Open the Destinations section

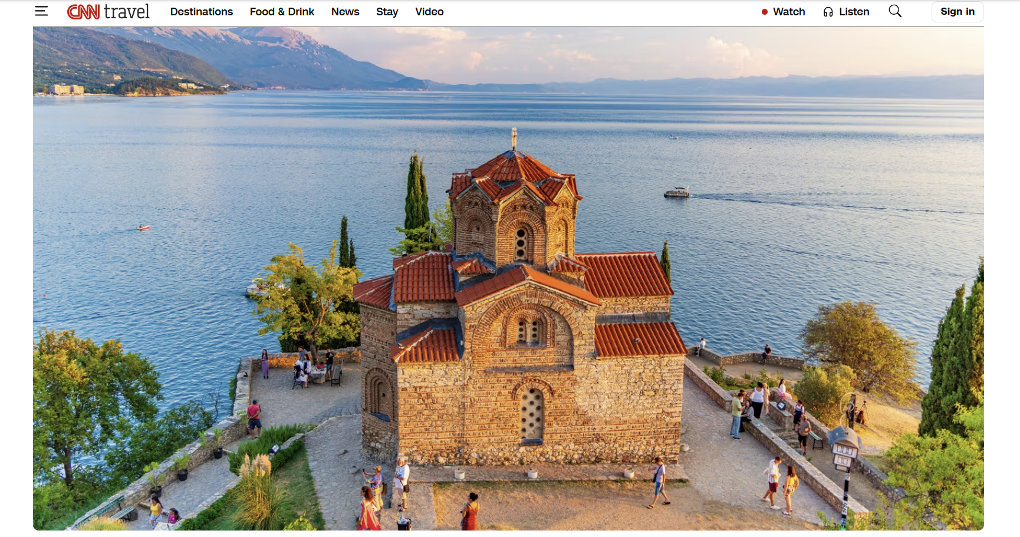(201, 12)
